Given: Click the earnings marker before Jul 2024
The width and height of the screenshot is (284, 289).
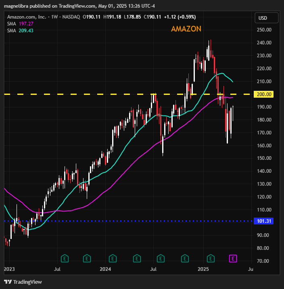Looking at the screenshot, I should coord(137,258).
